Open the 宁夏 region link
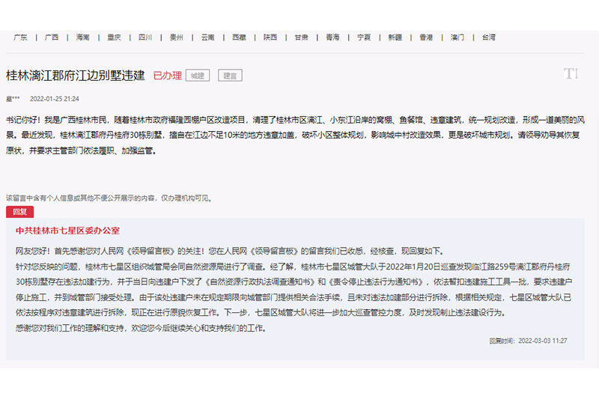The height and width of the screenshot is (399, 599). (364, 37)
